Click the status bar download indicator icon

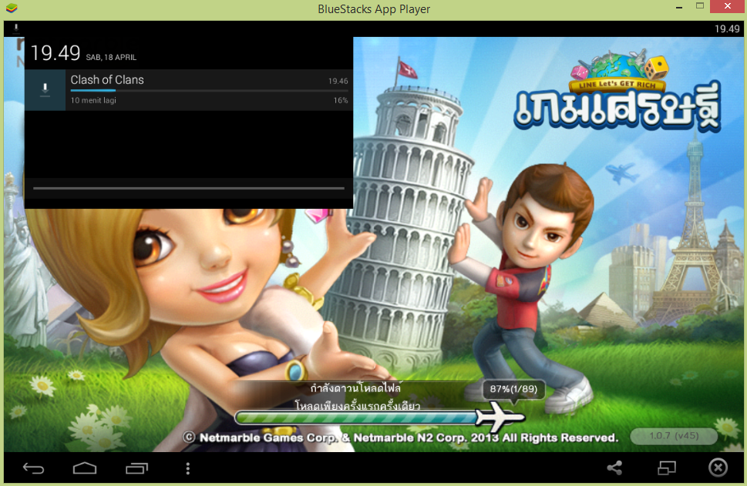point(15,28)
